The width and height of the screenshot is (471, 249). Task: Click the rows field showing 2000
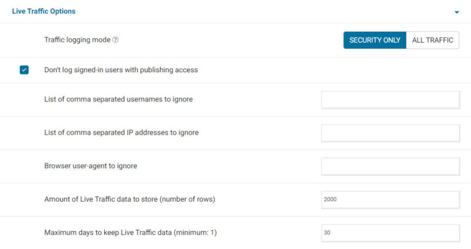pos(390,199)
